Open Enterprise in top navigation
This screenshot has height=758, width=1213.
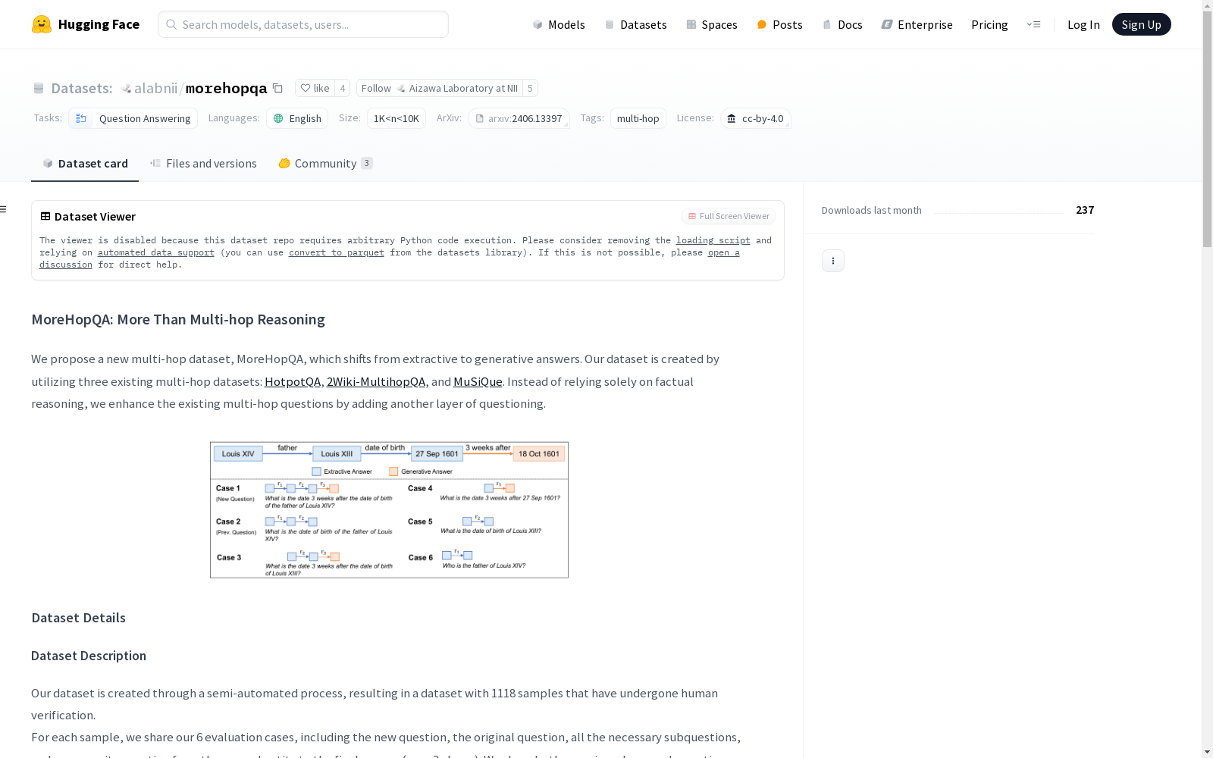[917, 24]
